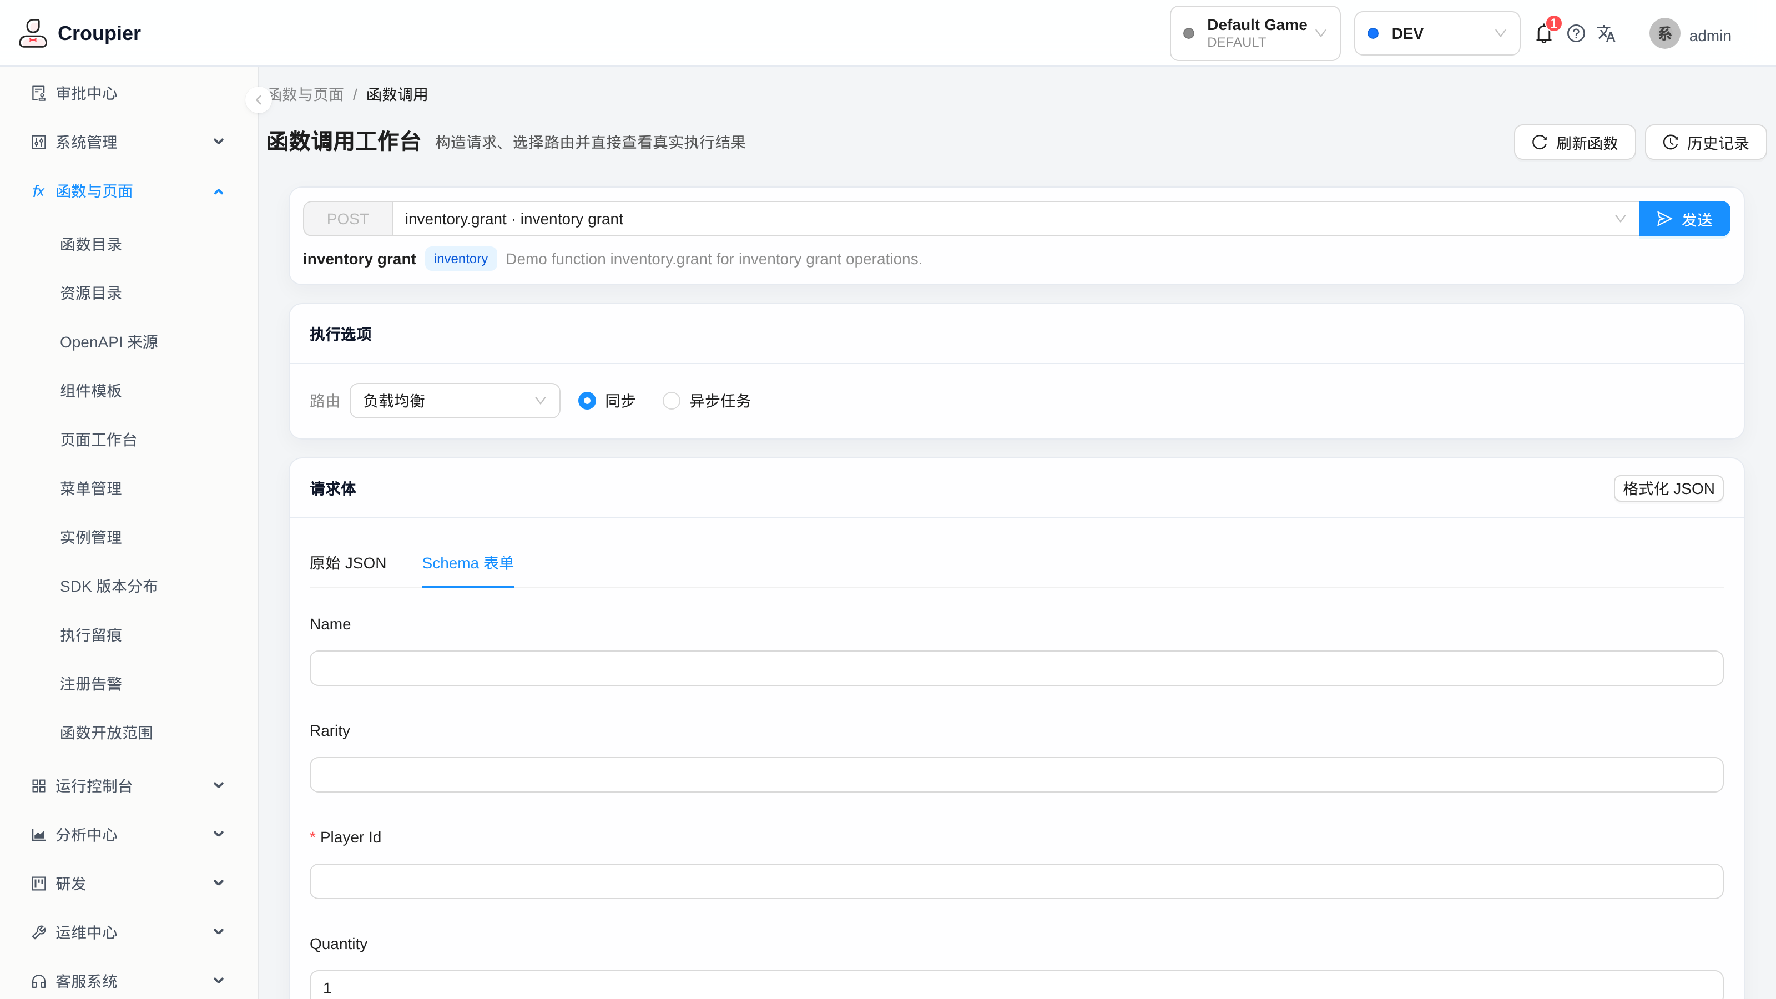Click the 运维中心 wrench icon
This screenshot has width=1776, height=999.
coord(39,933)
